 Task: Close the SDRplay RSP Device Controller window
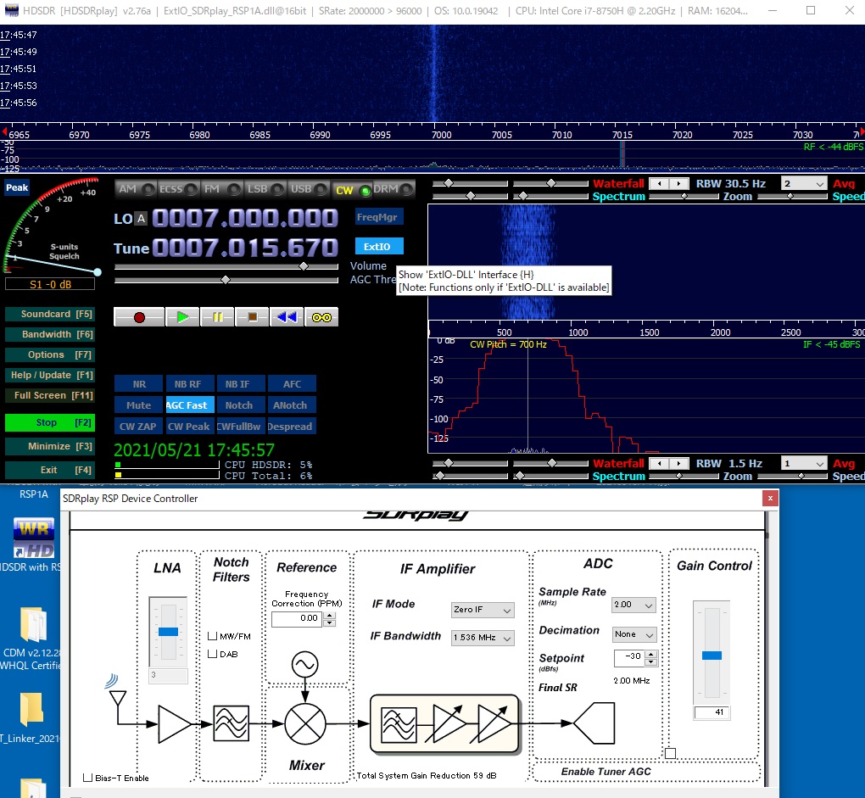click(770, 499)
